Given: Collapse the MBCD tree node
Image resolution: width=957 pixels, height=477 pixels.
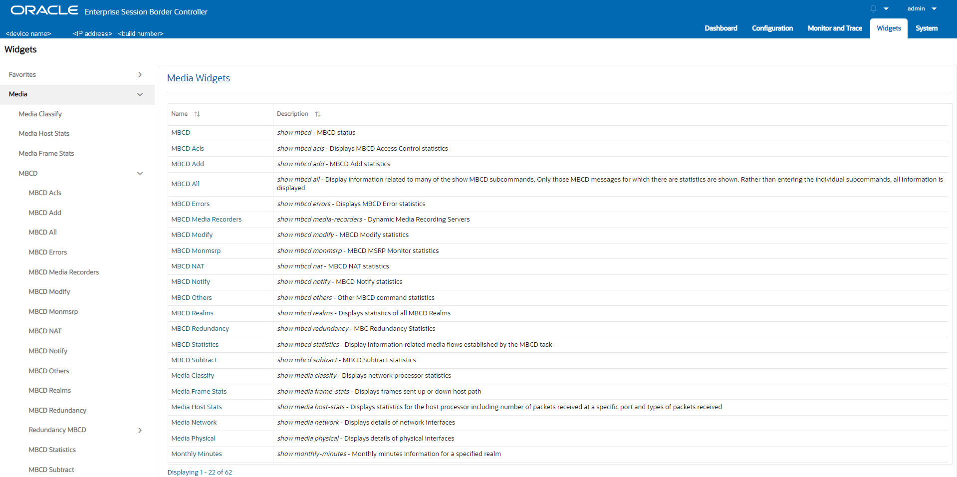Looking at the screenshot, I should (x=140, y=173).
